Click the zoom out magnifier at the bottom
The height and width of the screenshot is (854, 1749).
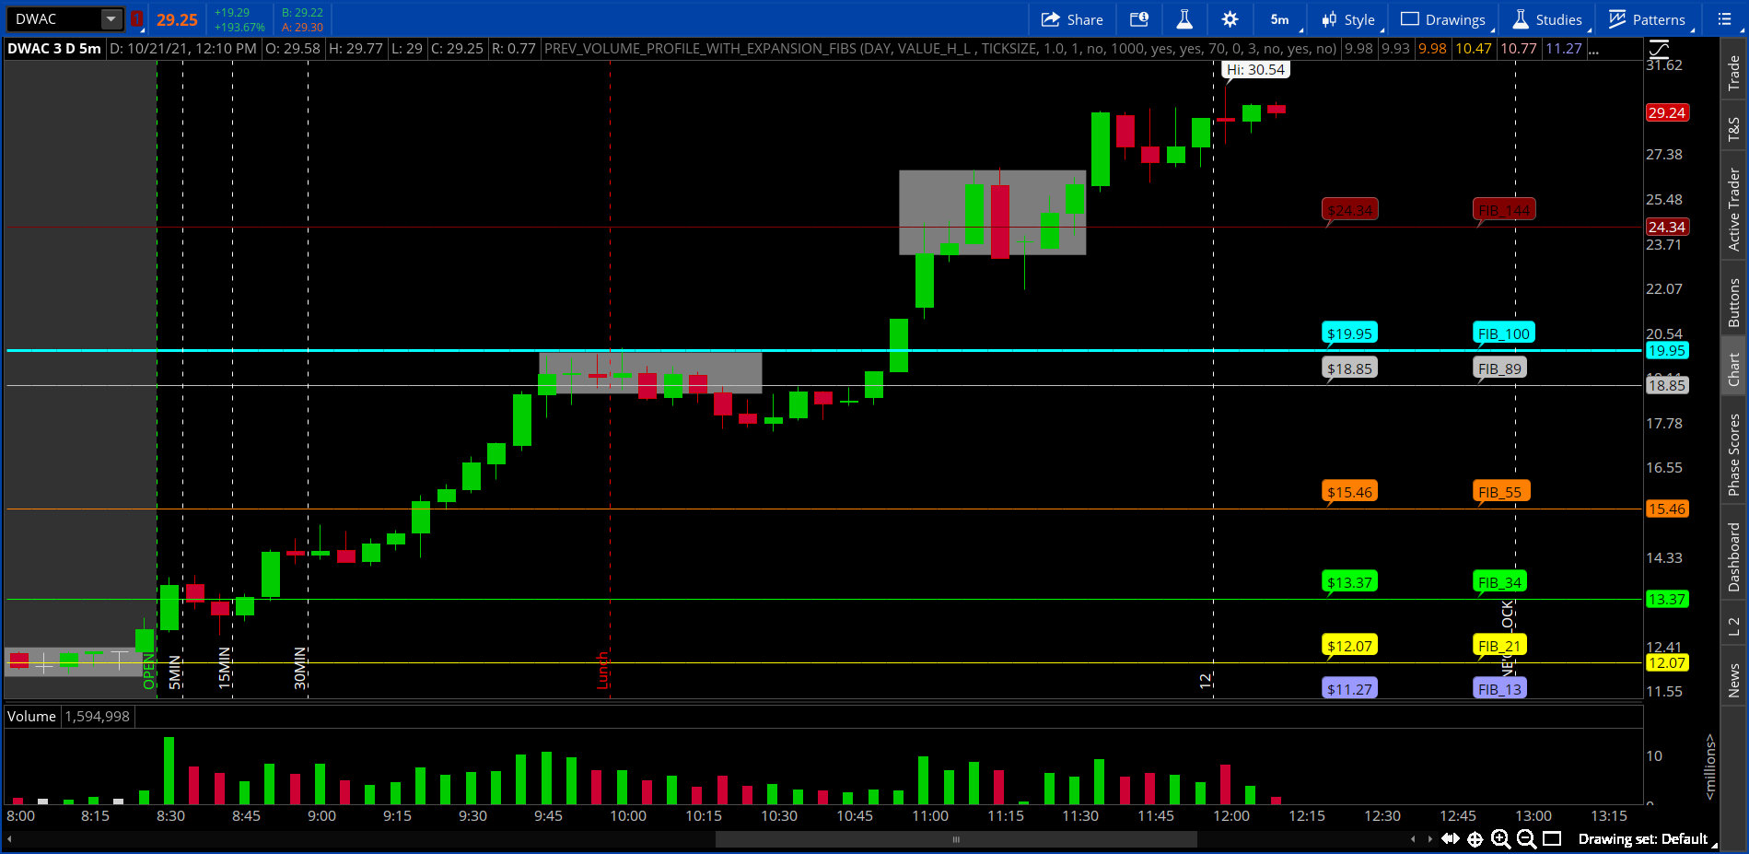point(1524,839)
